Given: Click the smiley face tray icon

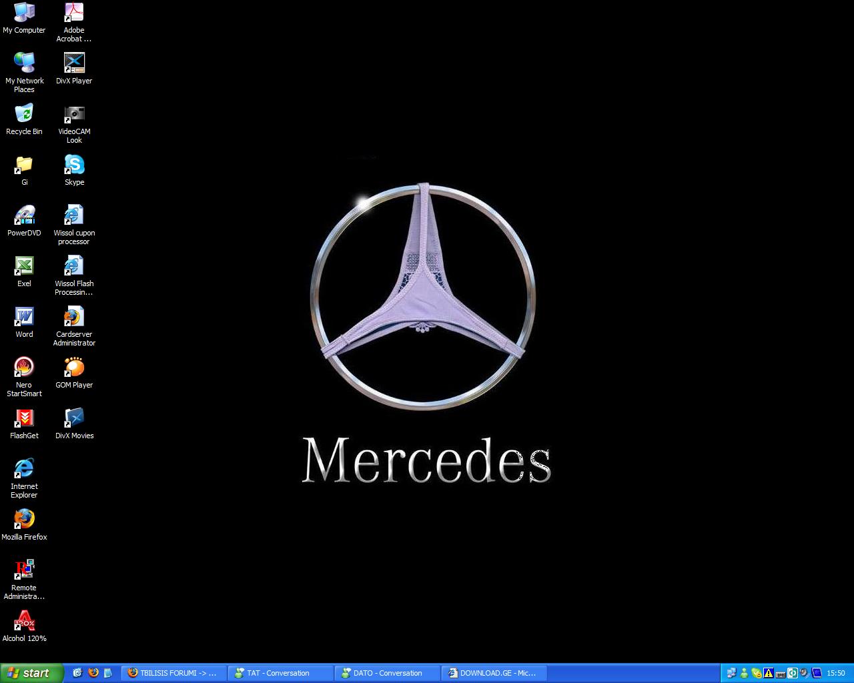Looking at the screenshot, I should pyautogui.click(x=756, y=673).
